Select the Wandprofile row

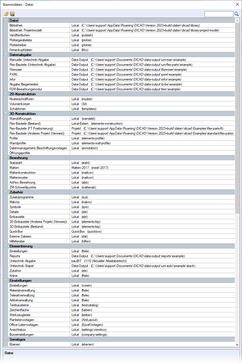[x=121, y=143]
